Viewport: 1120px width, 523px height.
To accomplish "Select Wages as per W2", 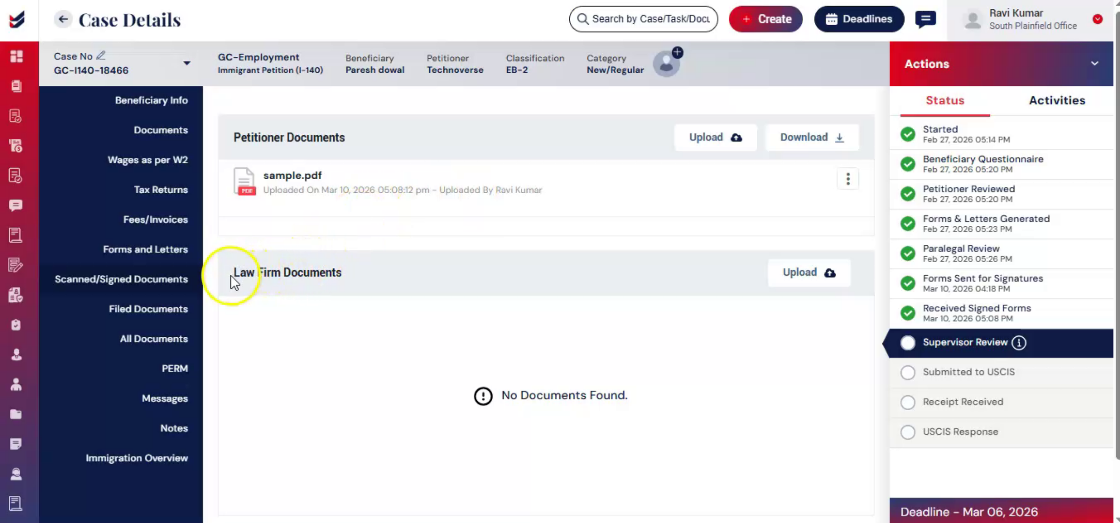I will [147, 160].
